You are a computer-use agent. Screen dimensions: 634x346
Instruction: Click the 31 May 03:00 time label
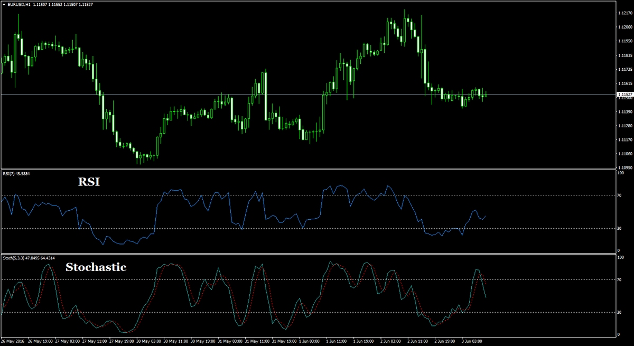[229, 342]
